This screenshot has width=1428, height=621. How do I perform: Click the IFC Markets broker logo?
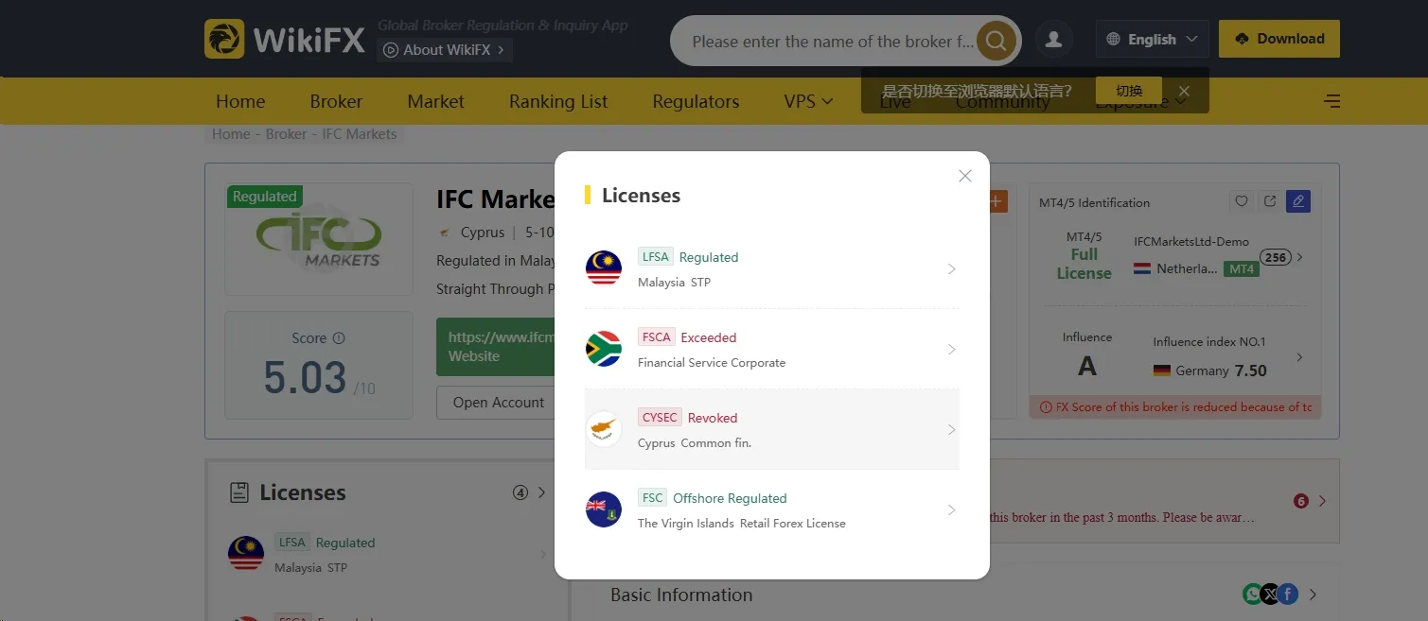(319, 241)
